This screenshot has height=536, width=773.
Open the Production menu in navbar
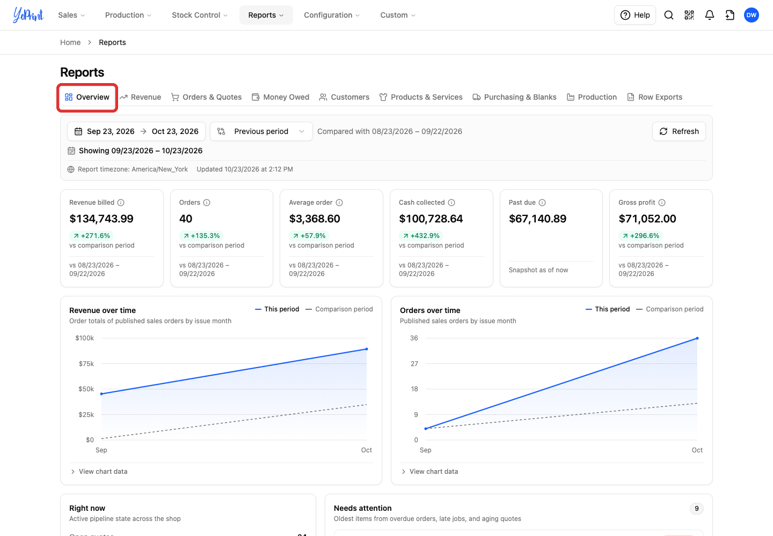[128, 15]
